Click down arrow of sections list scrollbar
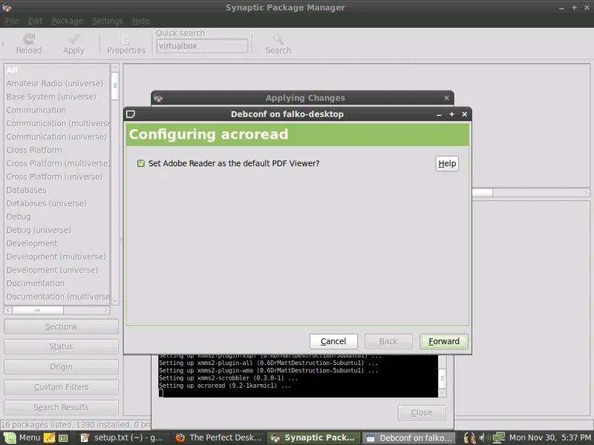Screen dimensions: 594x445 [115, 301]
